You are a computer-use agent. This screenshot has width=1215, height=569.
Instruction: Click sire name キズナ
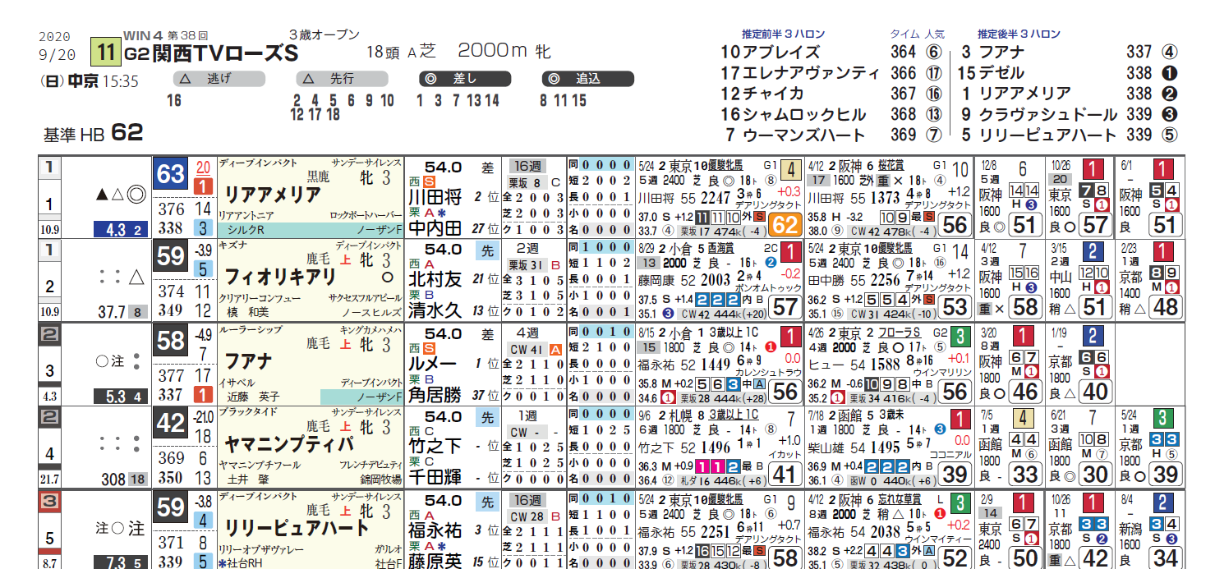tap(232, 246)
